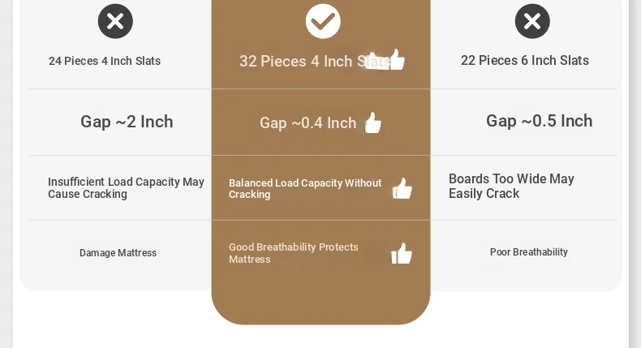The image size is (641, 348).
Task: Click the "Gap ~0.5 Inch" text
Action: (x=540, y=121)
